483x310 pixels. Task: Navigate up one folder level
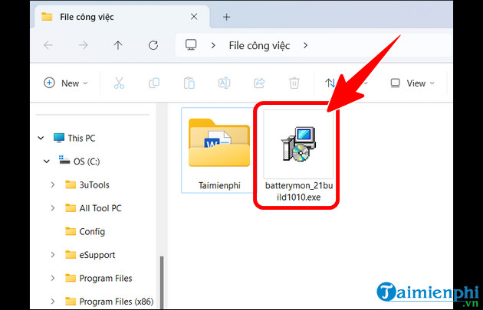(117, 45)
